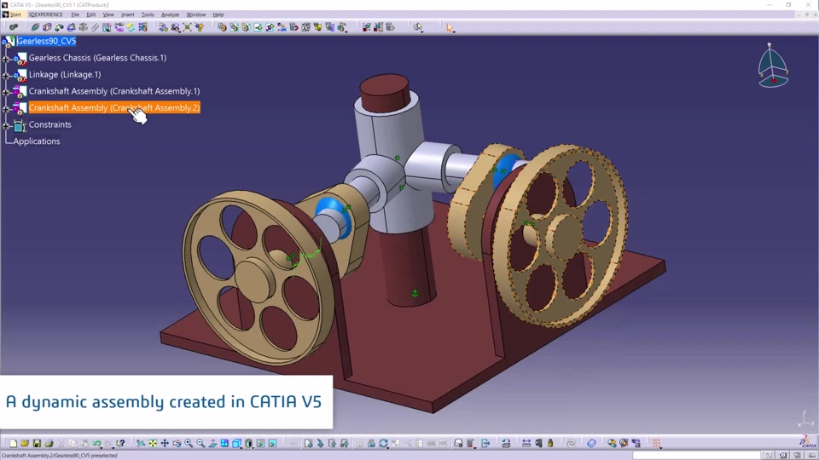819x460 pixels.
Task: Open the Insert menu
Action: (127, 14)
